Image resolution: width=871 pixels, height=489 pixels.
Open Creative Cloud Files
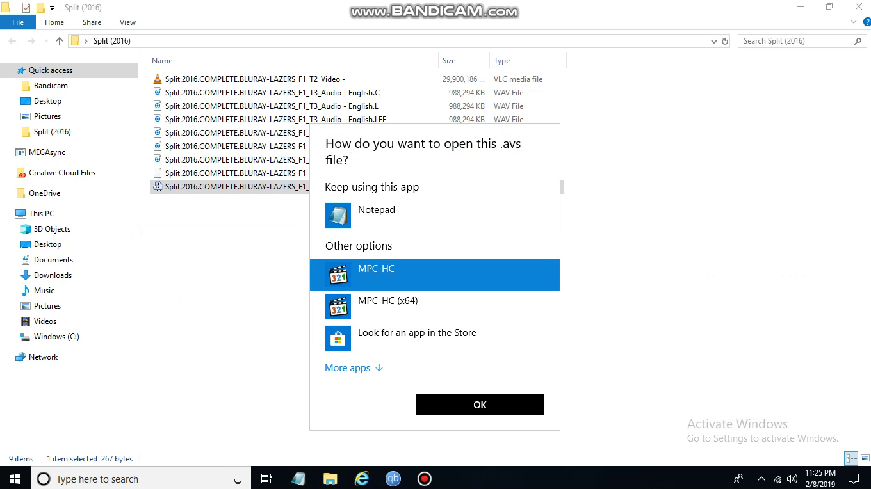[x=61, y=173]
